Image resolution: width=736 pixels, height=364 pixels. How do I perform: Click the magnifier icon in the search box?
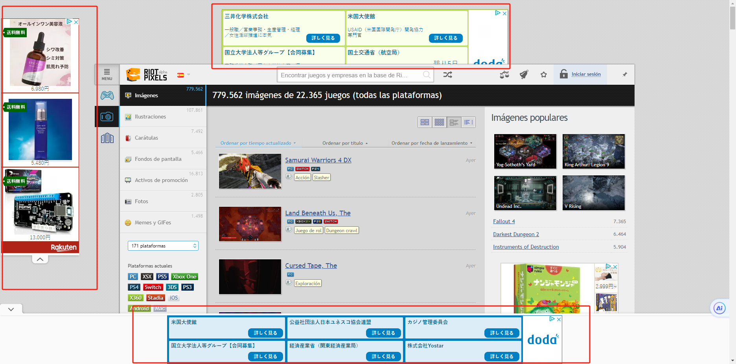coord(427,75)
